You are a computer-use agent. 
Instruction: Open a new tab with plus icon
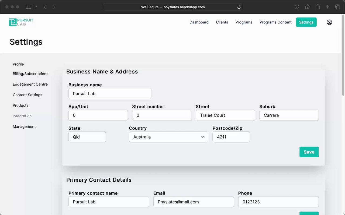[x=327, y=7]
